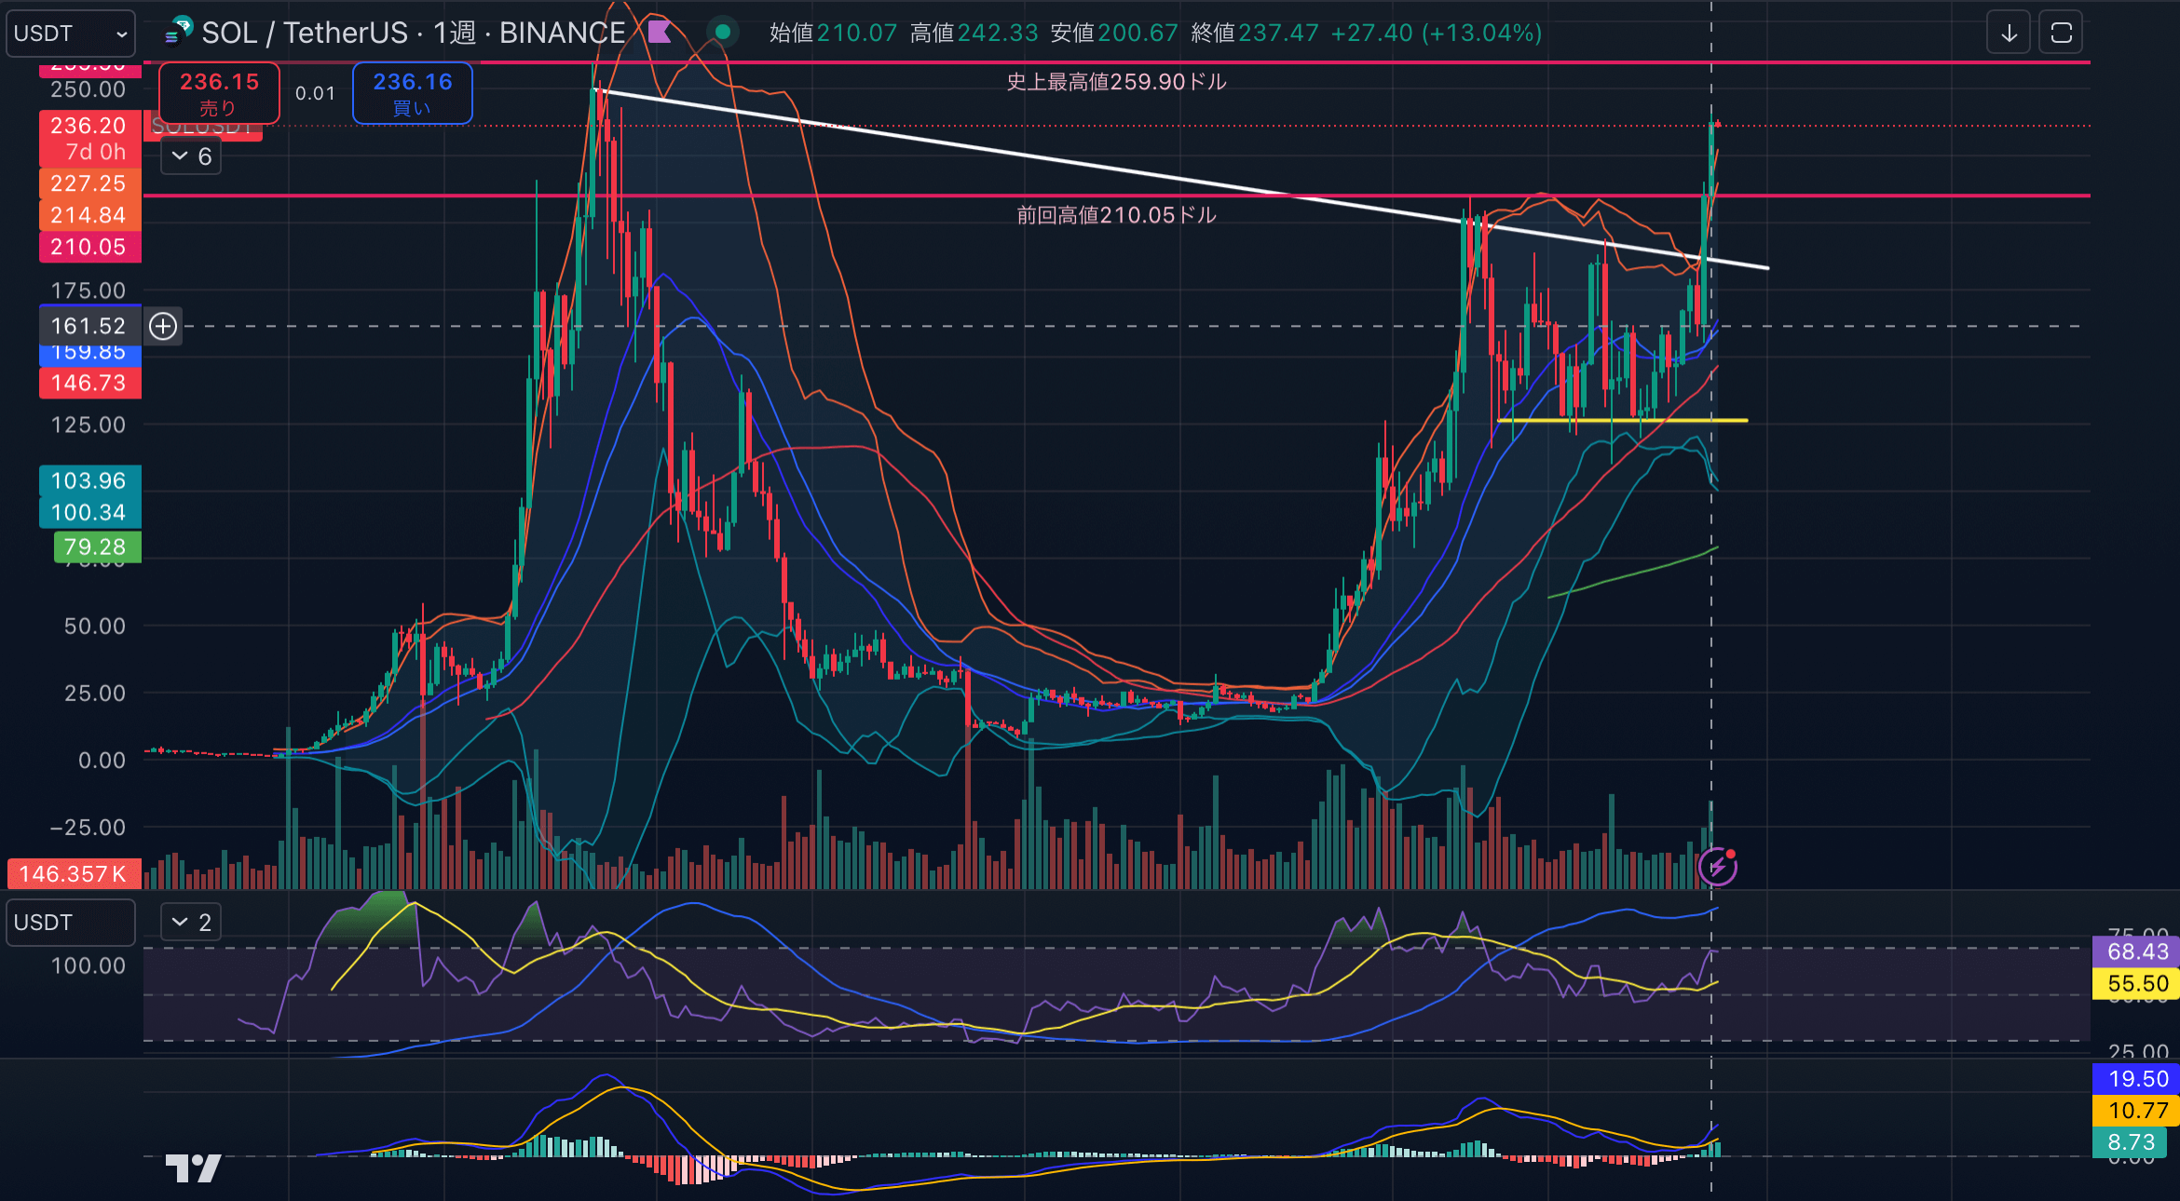Click the orange 10.77 MACD value label

(2136, 1111)
